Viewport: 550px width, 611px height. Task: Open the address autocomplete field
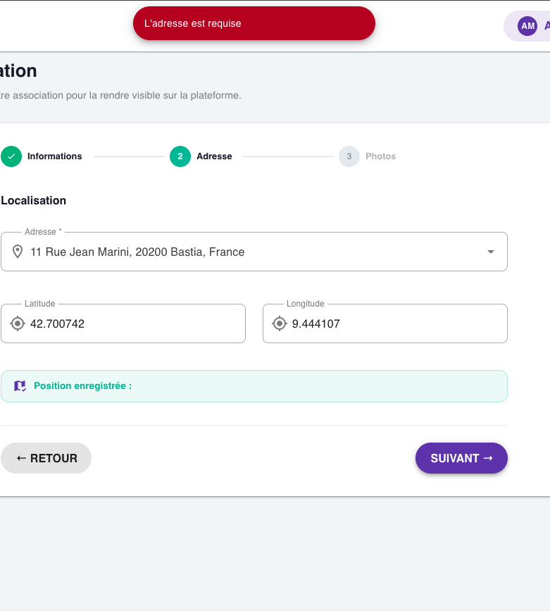(254, 252)
